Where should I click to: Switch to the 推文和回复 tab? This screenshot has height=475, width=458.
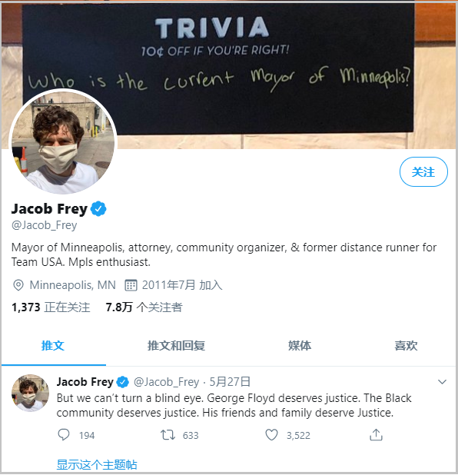point(176,346)
